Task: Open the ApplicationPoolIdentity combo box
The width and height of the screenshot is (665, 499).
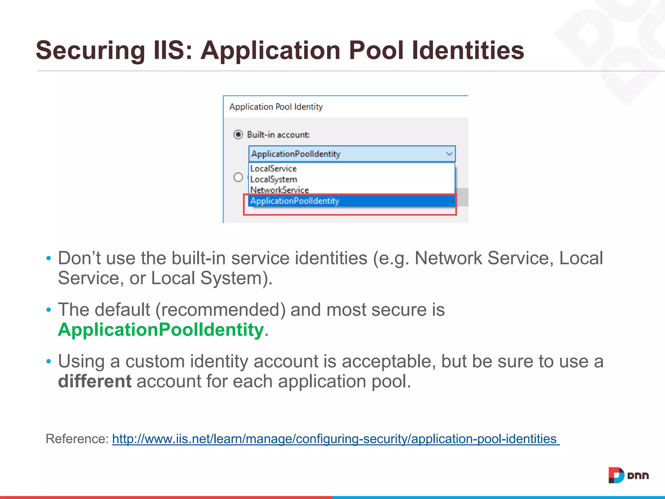Action: 352,154
